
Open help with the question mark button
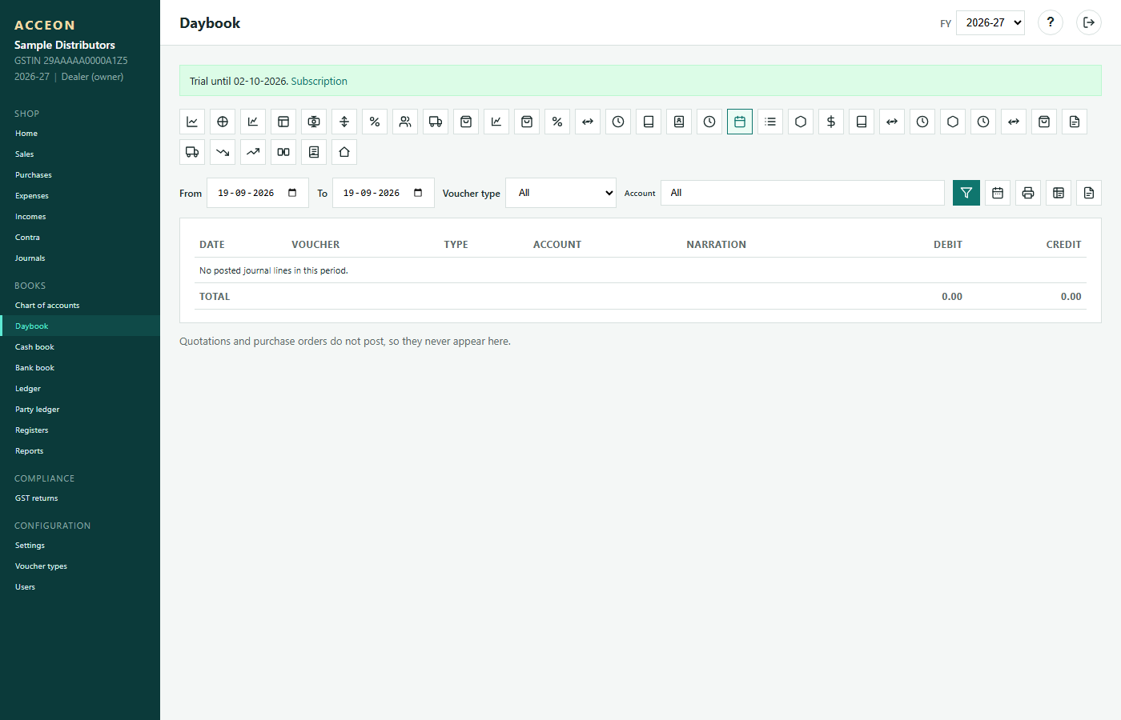pos(1051,22)
